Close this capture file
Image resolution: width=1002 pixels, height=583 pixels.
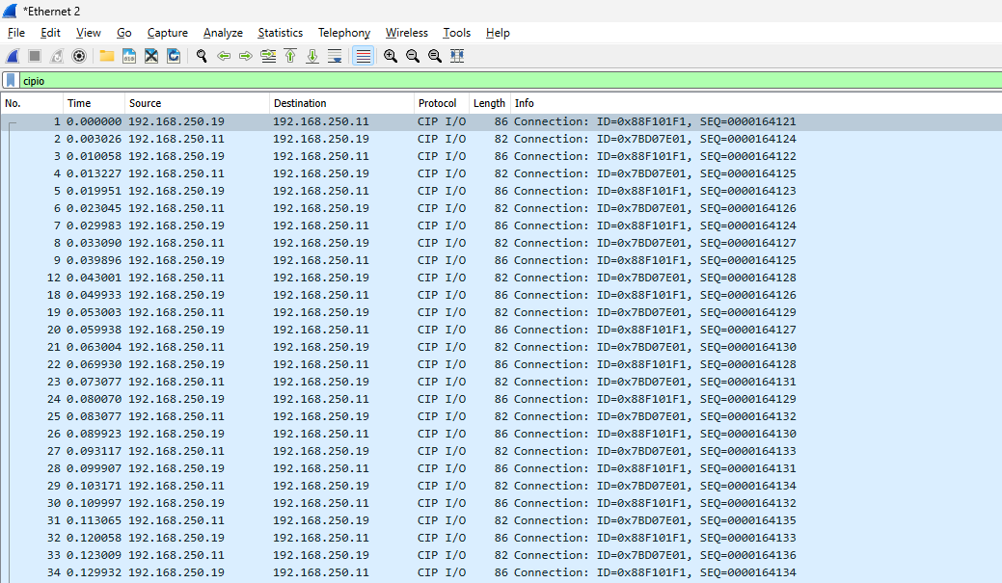click(x=151, y=56)
